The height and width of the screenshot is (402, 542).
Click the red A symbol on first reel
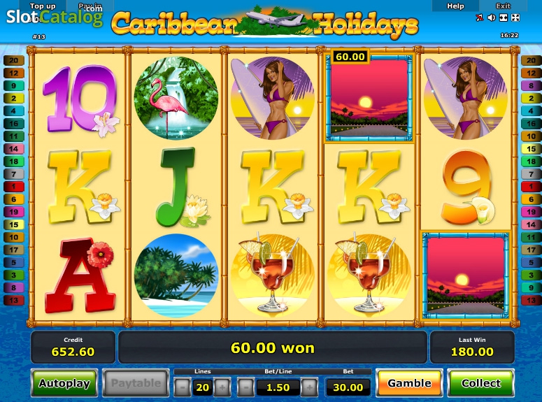click(x=80, y=275)
